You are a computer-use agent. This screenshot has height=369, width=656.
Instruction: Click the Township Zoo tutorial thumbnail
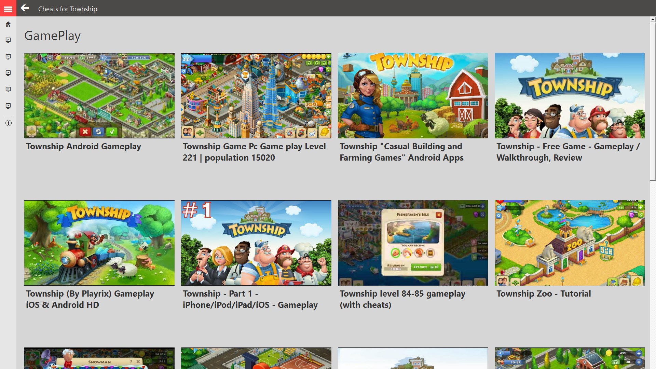click(570, 243)
